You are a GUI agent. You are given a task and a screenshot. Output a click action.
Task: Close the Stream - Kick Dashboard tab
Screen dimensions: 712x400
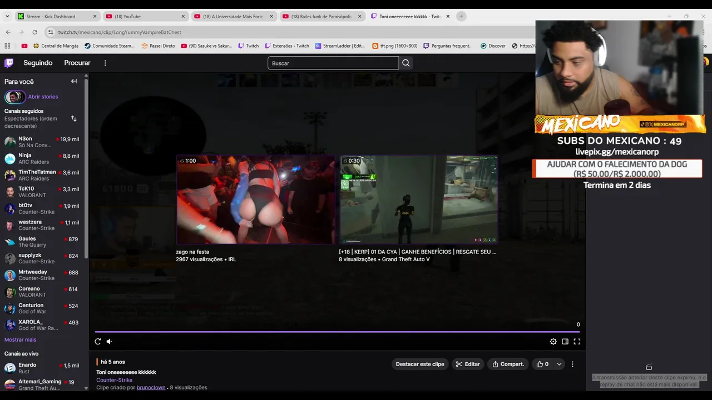tap(95, 17)
